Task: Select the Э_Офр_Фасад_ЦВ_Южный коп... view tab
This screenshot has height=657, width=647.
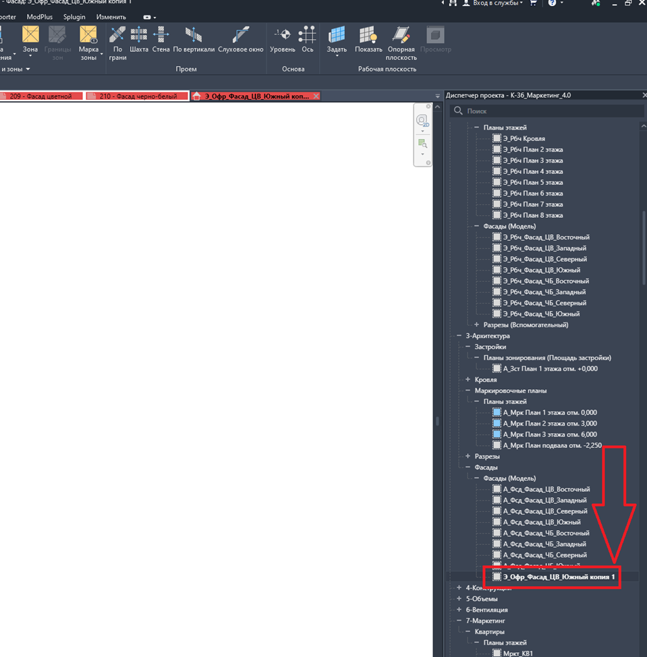Action: pos(256,96)
